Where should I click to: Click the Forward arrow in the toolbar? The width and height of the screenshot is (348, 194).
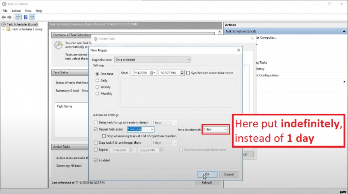tap(10, 17)
